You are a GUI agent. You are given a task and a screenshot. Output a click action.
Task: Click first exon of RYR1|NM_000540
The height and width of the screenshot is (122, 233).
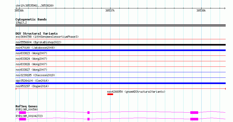(23, 113)
